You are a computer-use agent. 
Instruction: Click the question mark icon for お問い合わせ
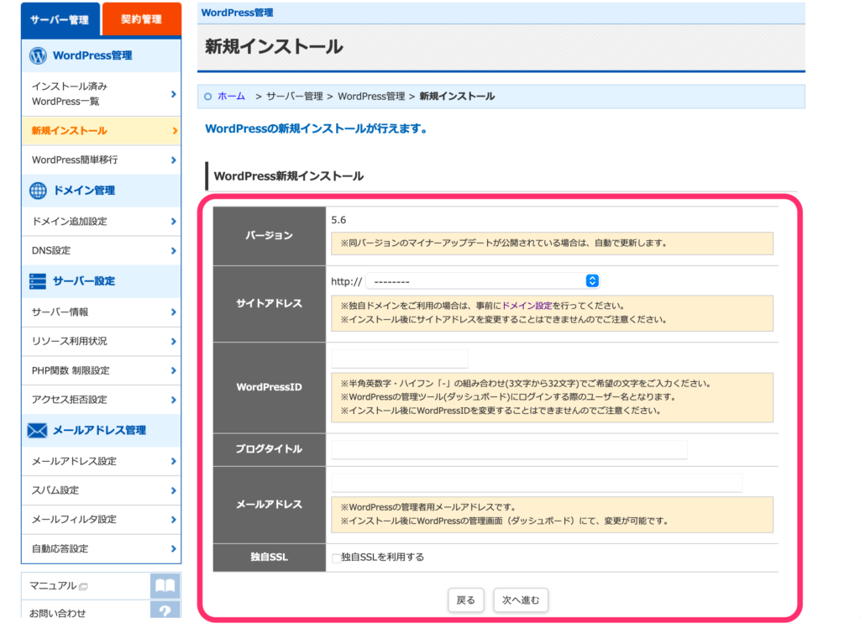pos(165,610)
